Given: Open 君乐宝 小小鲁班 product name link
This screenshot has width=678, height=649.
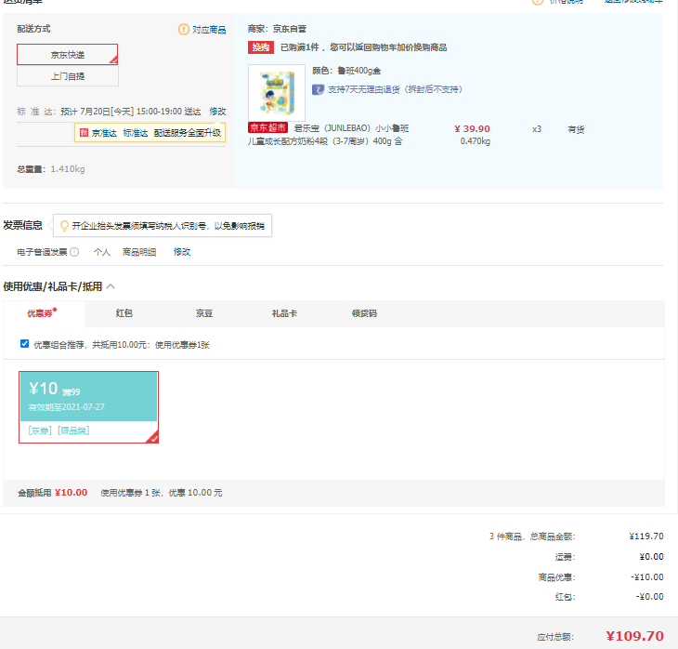Looking at the screenshot, I should (x=329, y=135).
